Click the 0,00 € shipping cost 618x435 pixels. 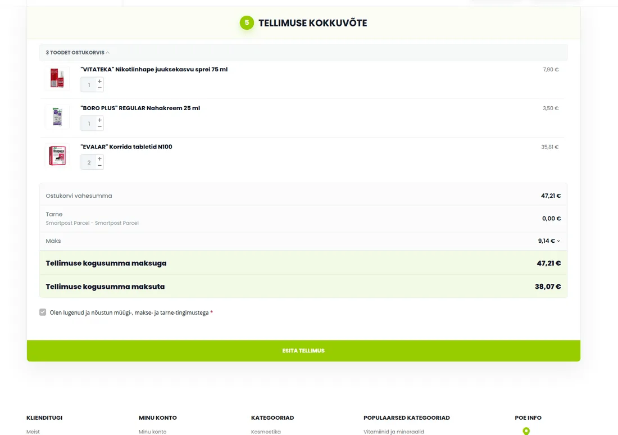[x=551, y=219]
